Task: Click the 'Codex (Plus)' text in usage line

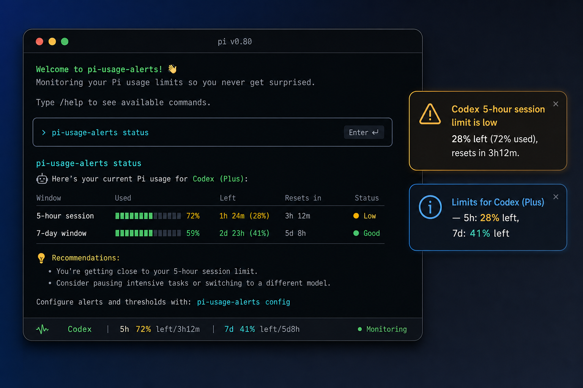Action: (219, 179)
